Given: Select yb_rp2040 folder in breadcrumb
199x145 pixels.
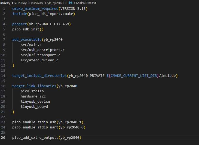Looking at the screenshot, I should coord(56,3).
